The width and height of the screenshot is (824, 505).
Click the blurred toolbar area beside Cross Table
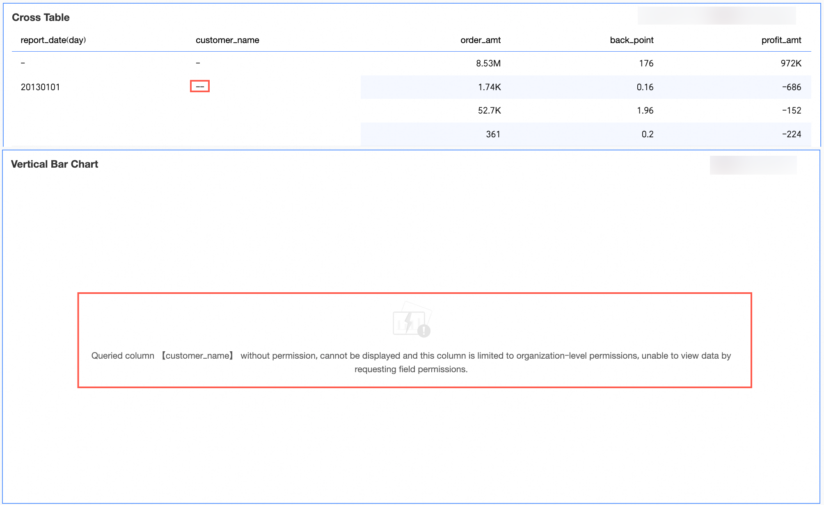point(716,16)
